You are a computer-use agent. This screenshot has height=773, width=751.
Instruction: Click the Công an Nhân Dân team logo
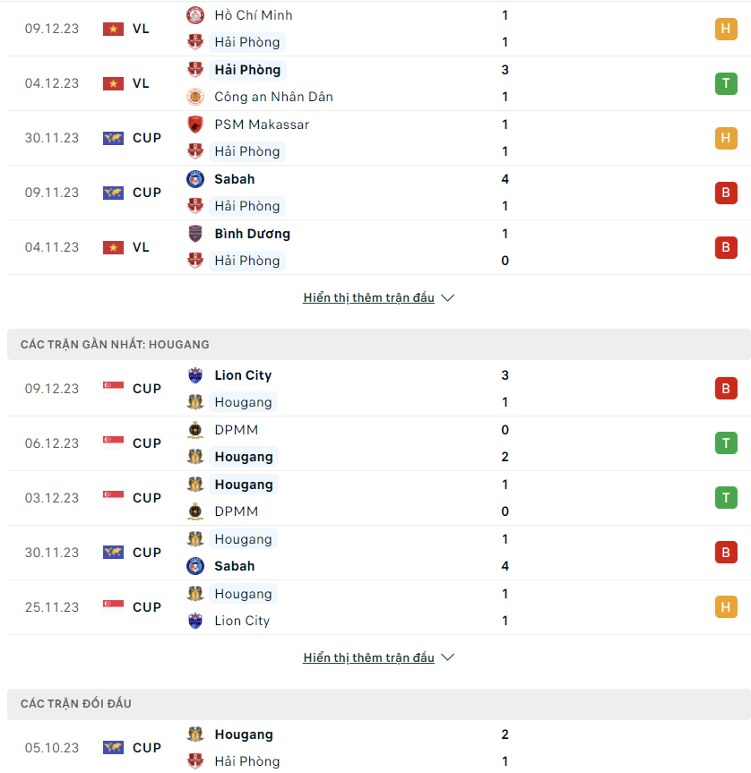(195, 97)
